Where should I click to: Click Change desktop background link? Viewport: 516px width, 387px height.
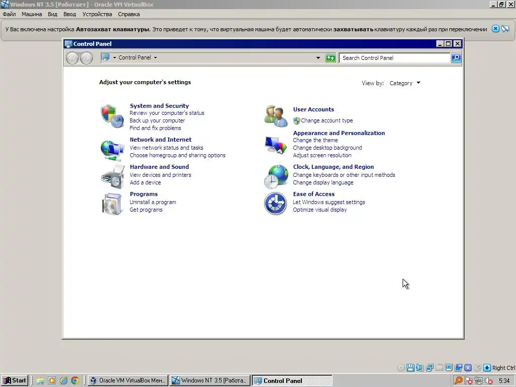[328, 148]
